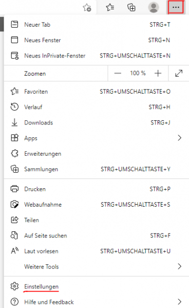Click the three-dot settings and more button
Image resolution: width=189 pixels, height=308 pixels.
pyautogui.click(x=176, y=7)
